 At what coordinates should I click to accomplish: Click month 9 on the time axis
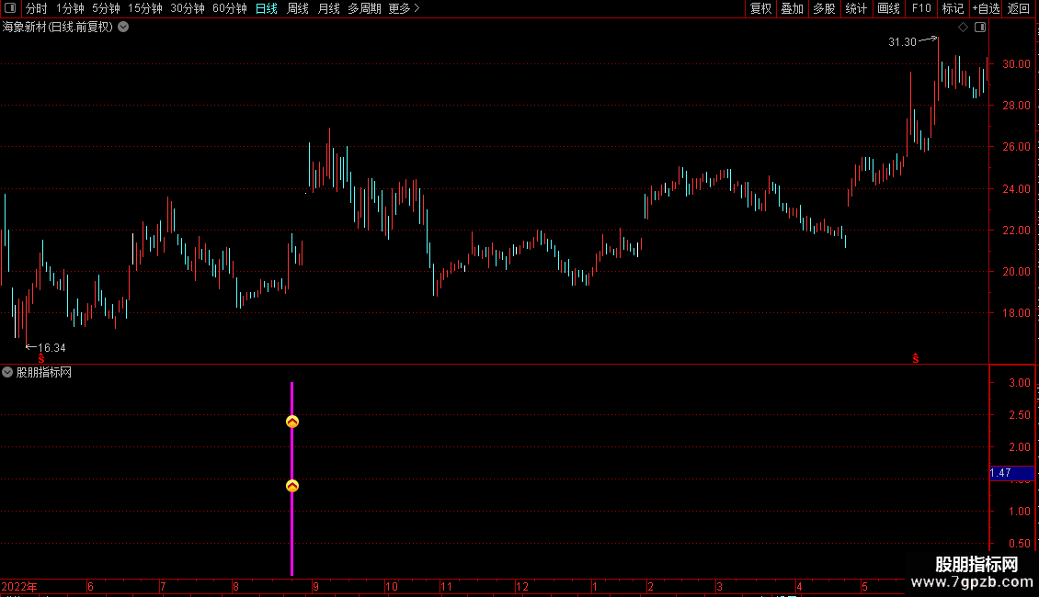[x=316, y=587]
